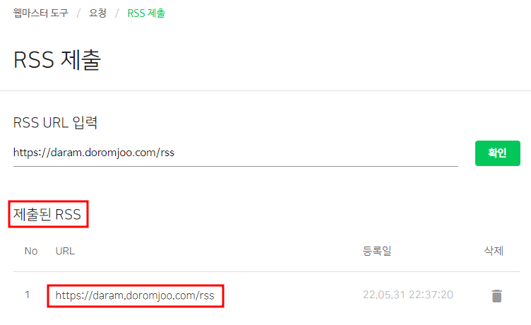Image resolution: width=531 pixels, height=325 pixels.
Task: Click the 제출된 RSS section heading
Action: pyautogui.click(x=47, y=214)
